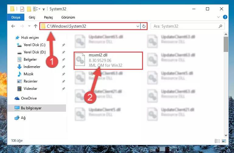Open the recent locations dropdown arrow

29,26
